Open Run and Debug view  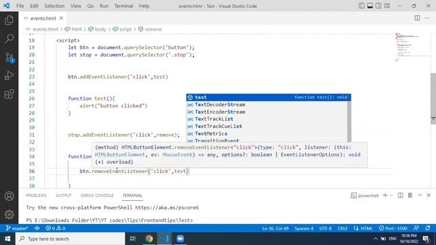pos(9,76)
